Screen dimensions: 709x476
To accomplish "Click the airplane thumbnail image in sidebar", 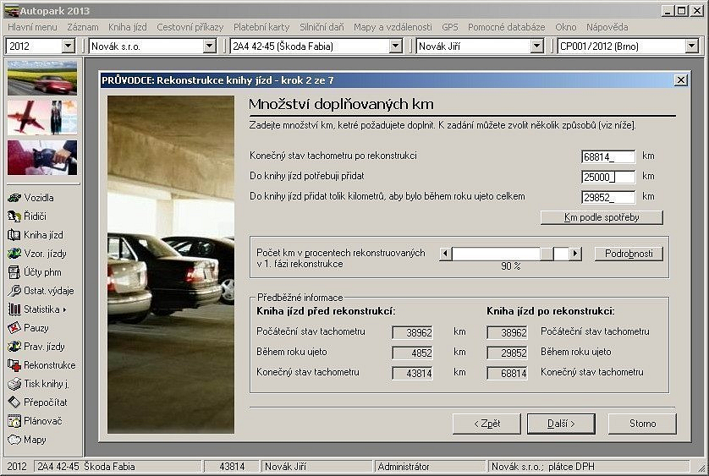I will coord(42,118).
